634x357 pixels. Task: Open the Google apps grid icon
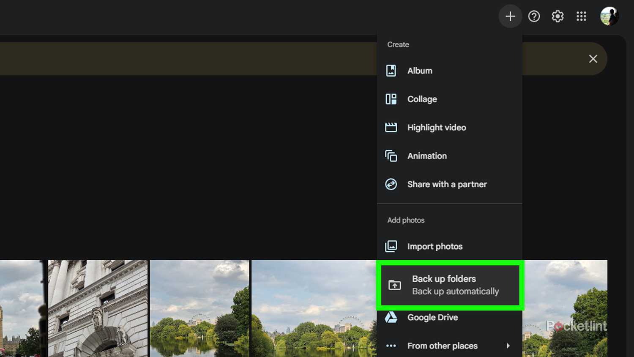point(581,16)
